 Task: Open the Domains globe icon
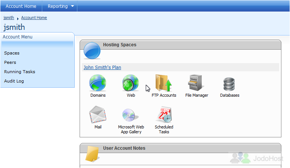tap(98, 83)
